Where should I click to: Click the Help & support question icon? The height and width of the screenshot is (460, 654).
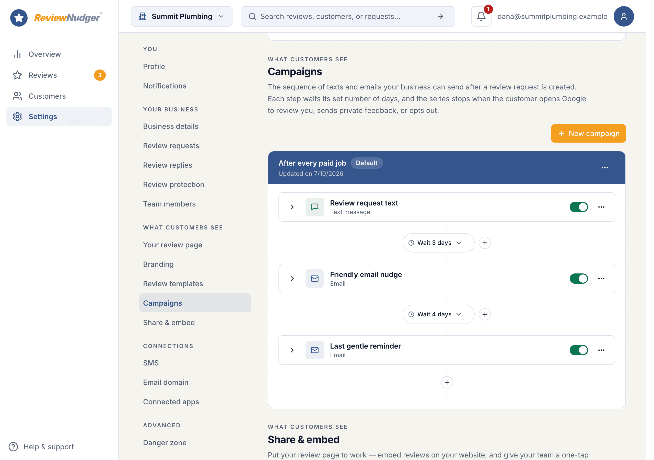pyautogui.click(x=13, y=452)
